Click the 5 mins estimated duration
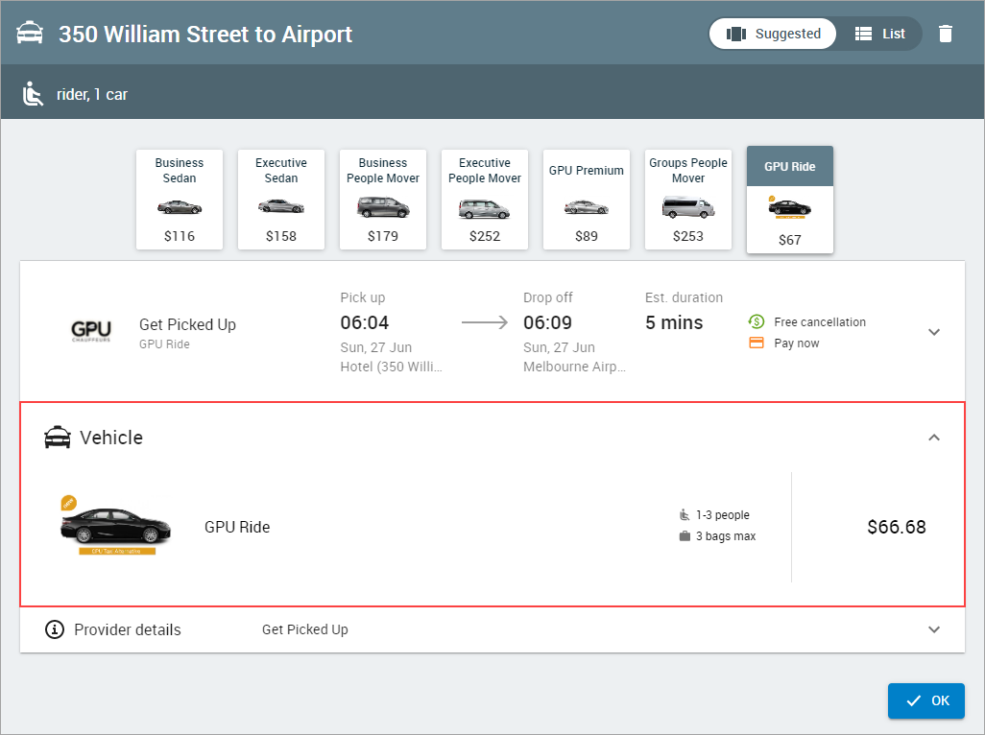The height and width of the screenshot is (735, 985). click(674, 322)
